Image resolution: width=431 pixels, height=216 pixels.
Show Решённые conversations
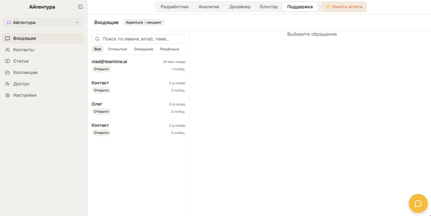coord(170,49)
